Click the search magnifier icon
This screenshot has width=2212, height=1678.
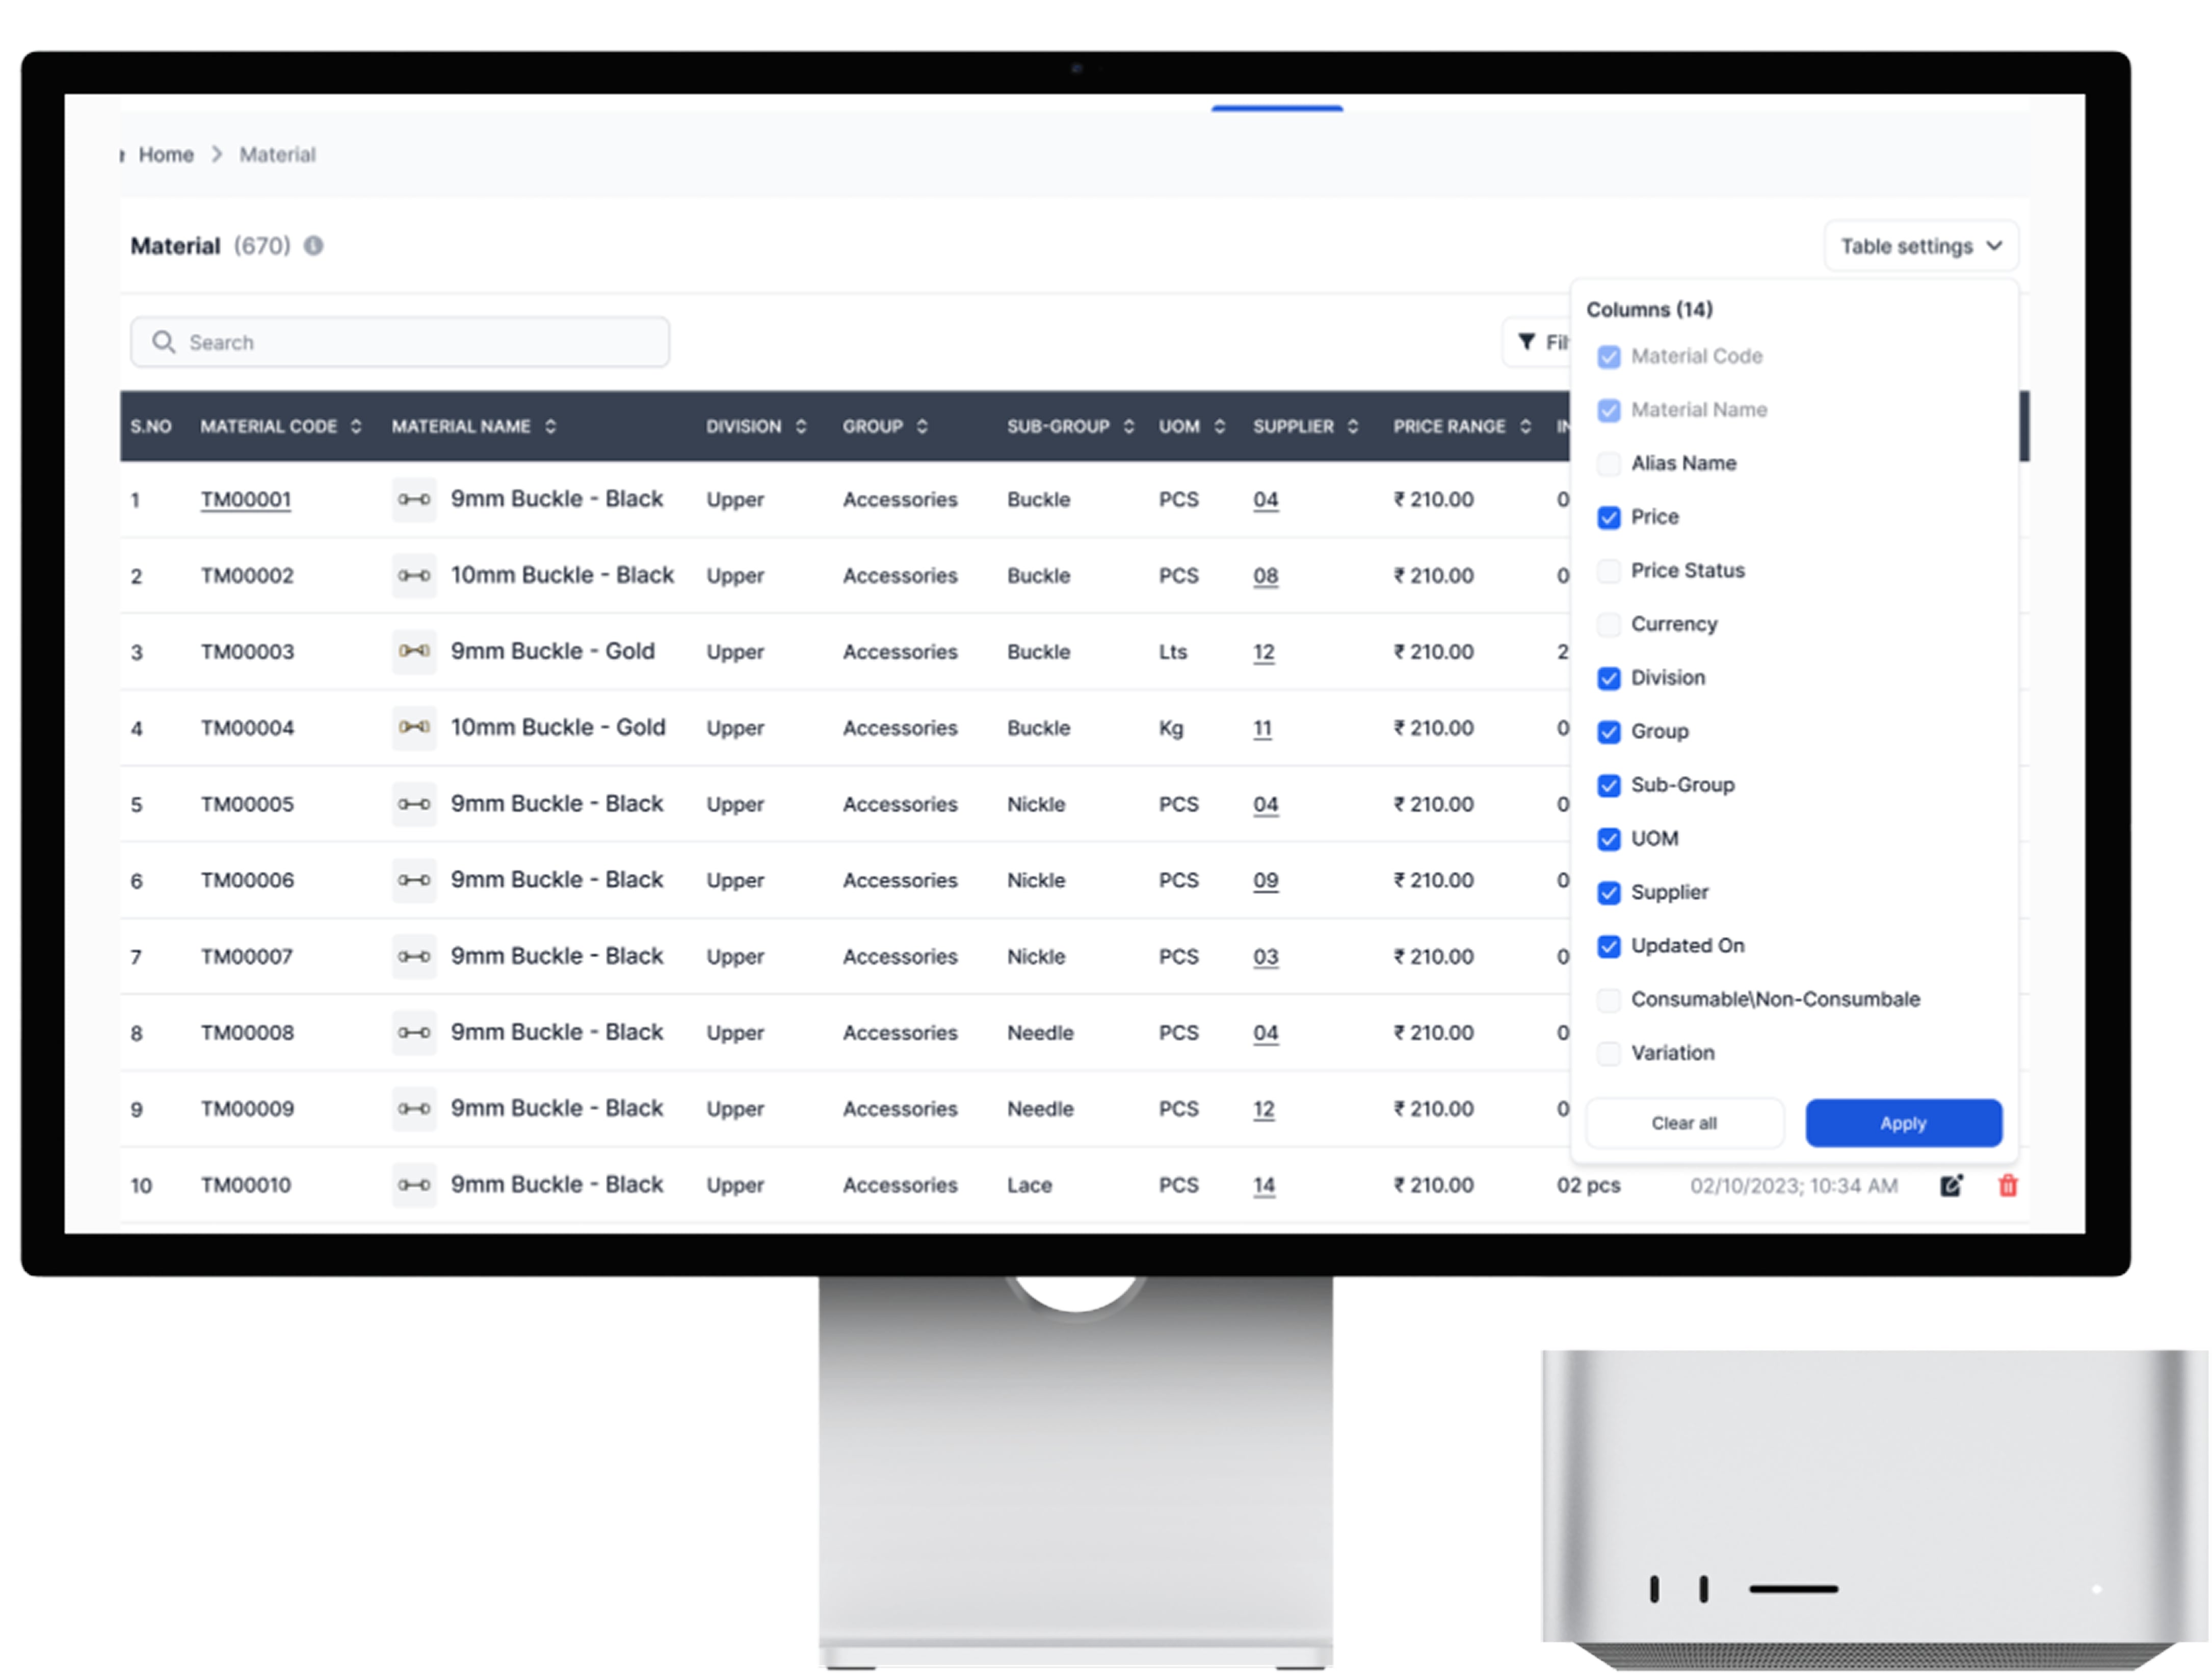click(165, 342)
